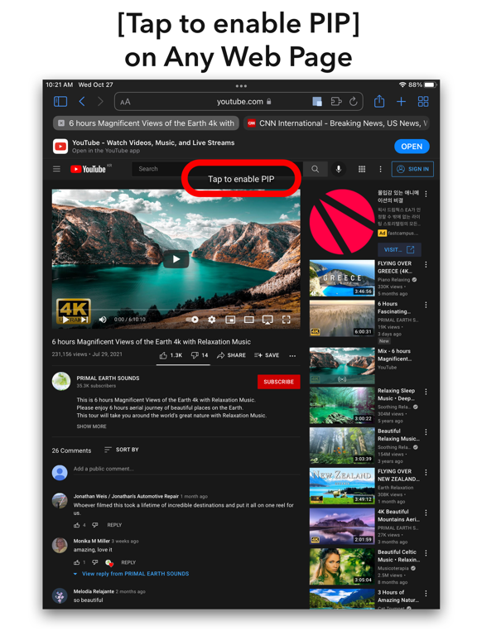Open more actions ellipsis beside SAVE
The height and width of the screenshot is (636, 477).
coord(292,356)
